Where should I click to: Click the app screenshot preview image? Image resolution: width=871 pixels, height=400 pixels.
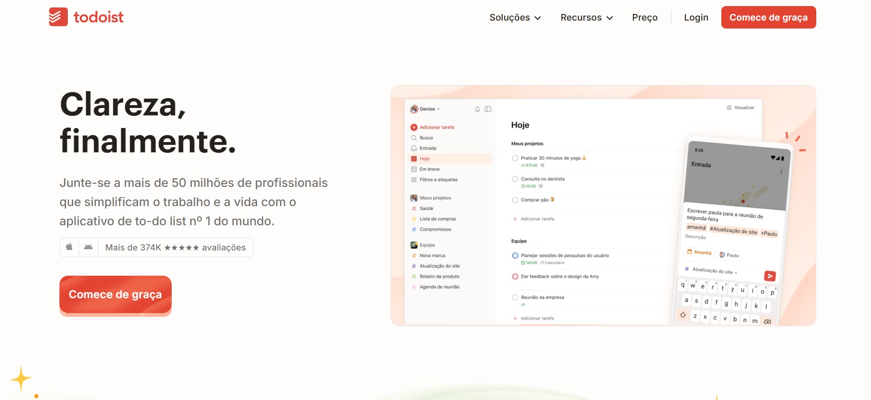[x=603, y=206]
